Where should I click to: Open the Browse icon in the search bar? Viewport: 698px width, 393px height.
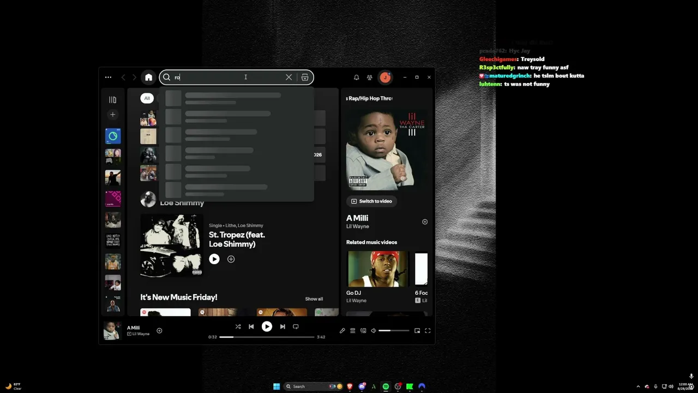tap(305, 78)
